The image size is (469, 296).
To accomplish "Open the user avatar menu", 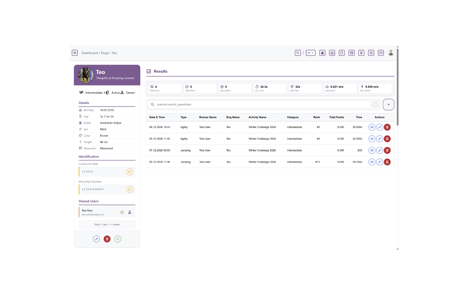I will tap(391, 53).
